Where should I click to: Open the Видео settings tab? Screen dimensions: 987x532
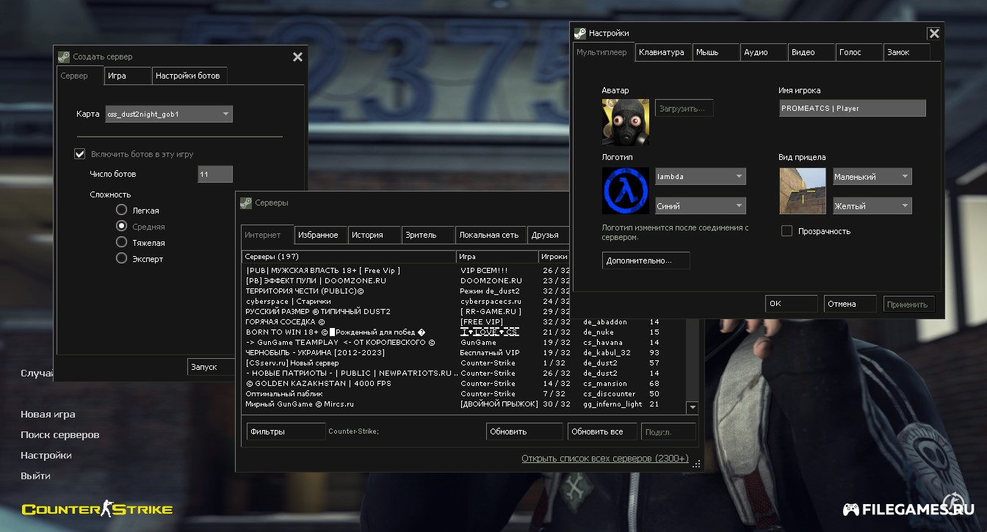[811, 52]
